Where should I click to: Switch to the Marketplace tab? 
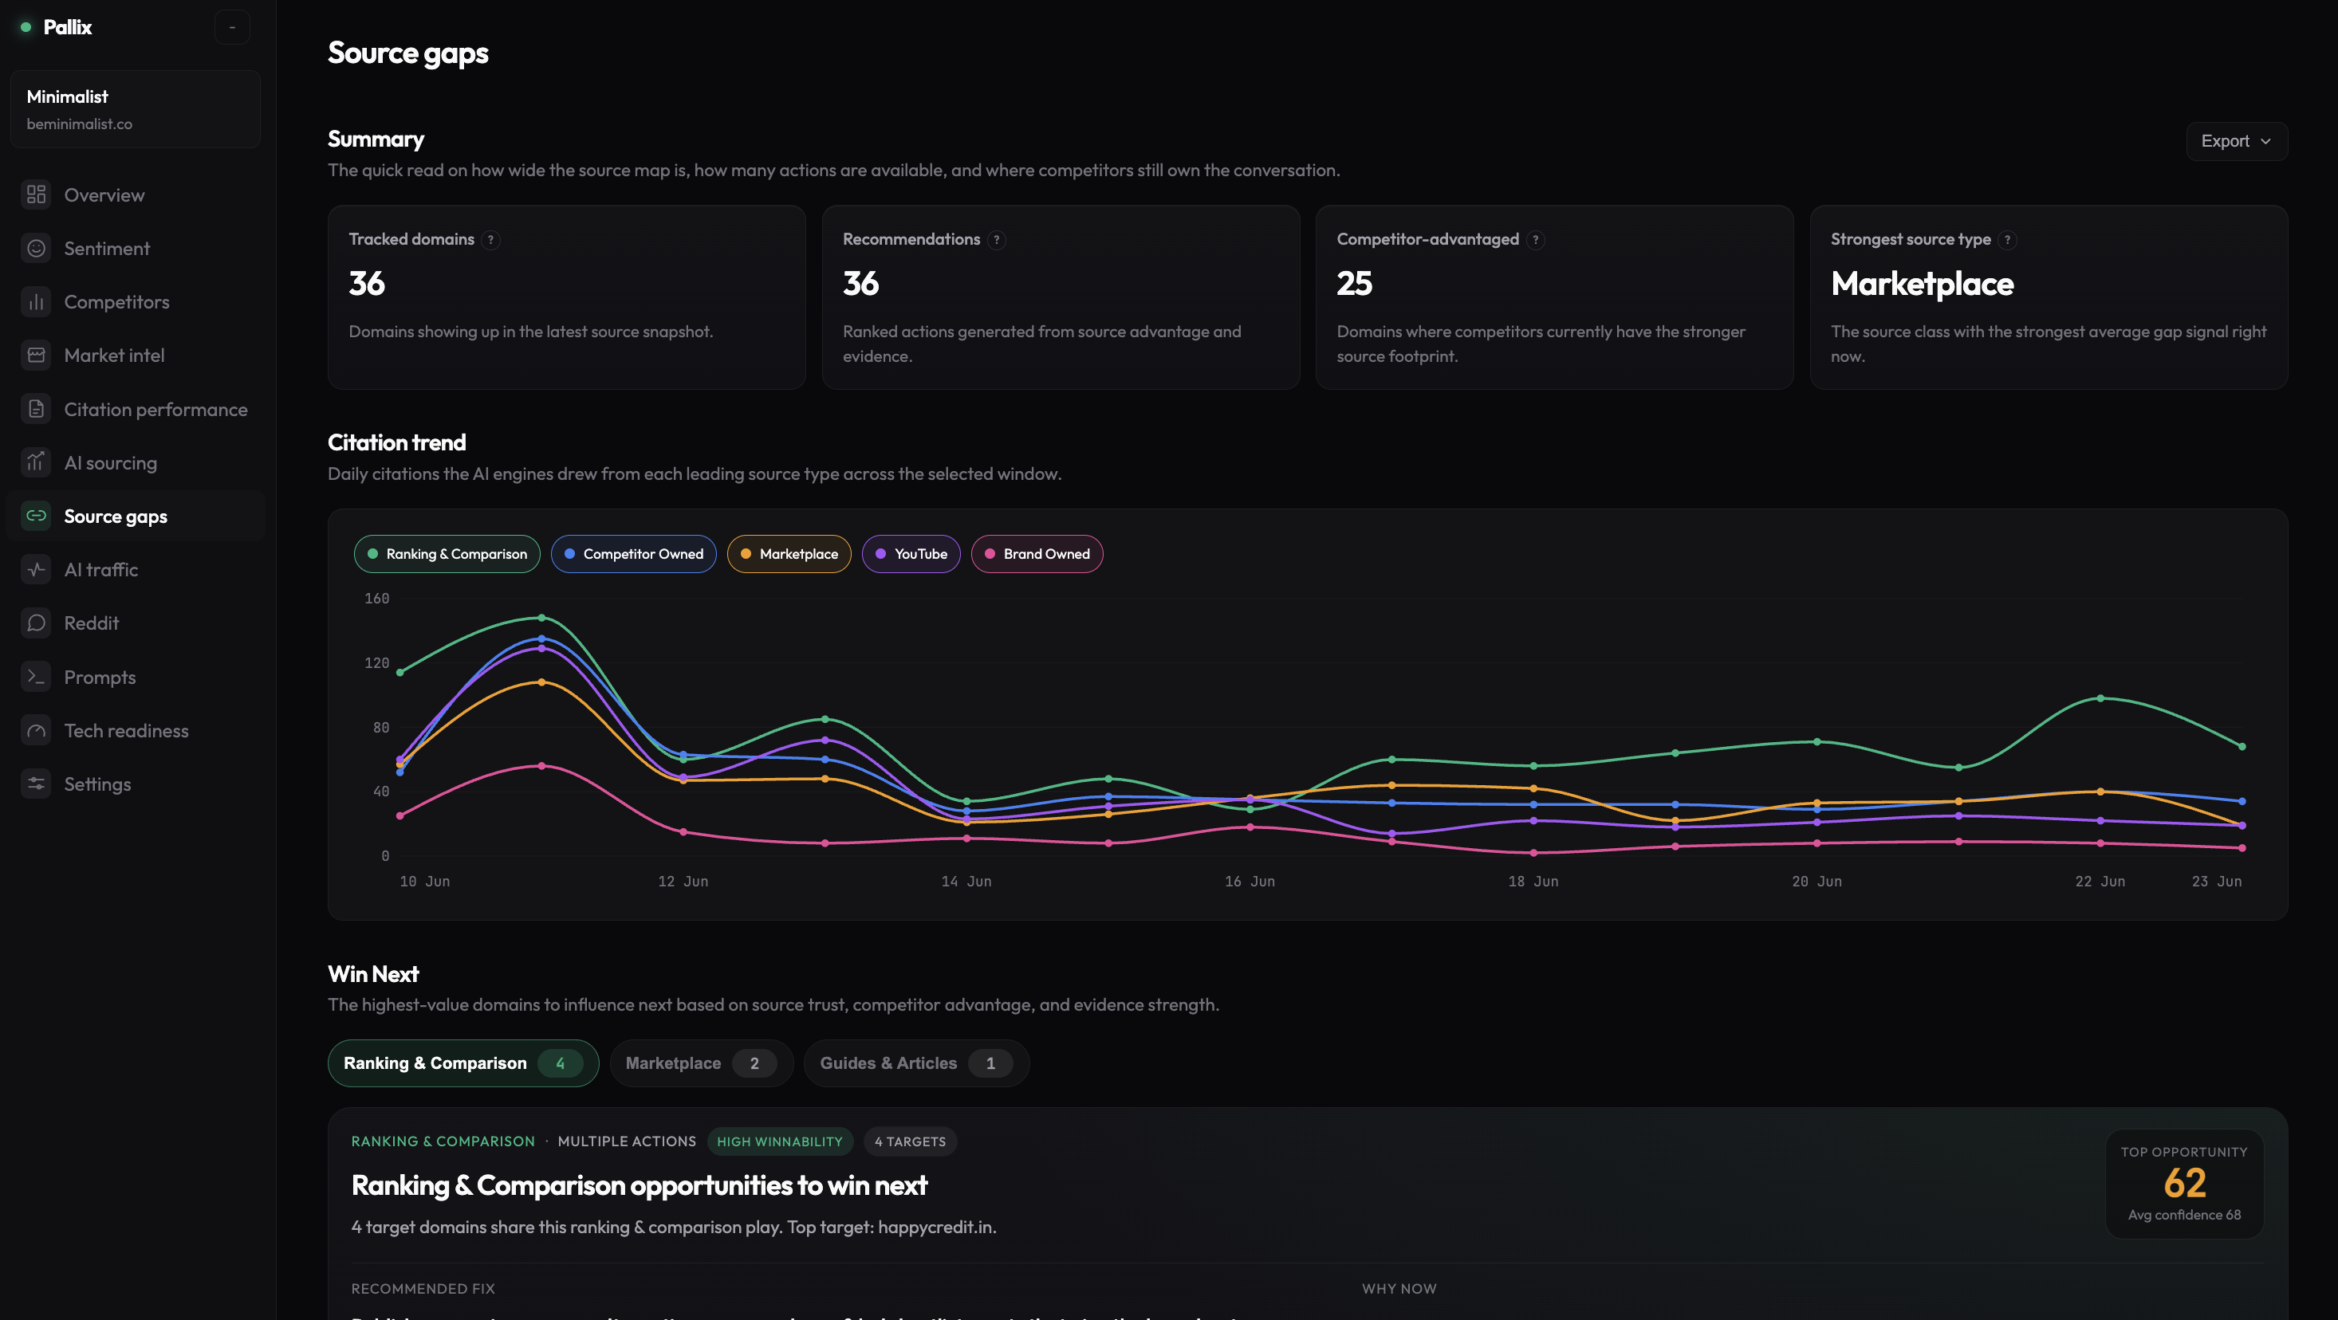702,1063
